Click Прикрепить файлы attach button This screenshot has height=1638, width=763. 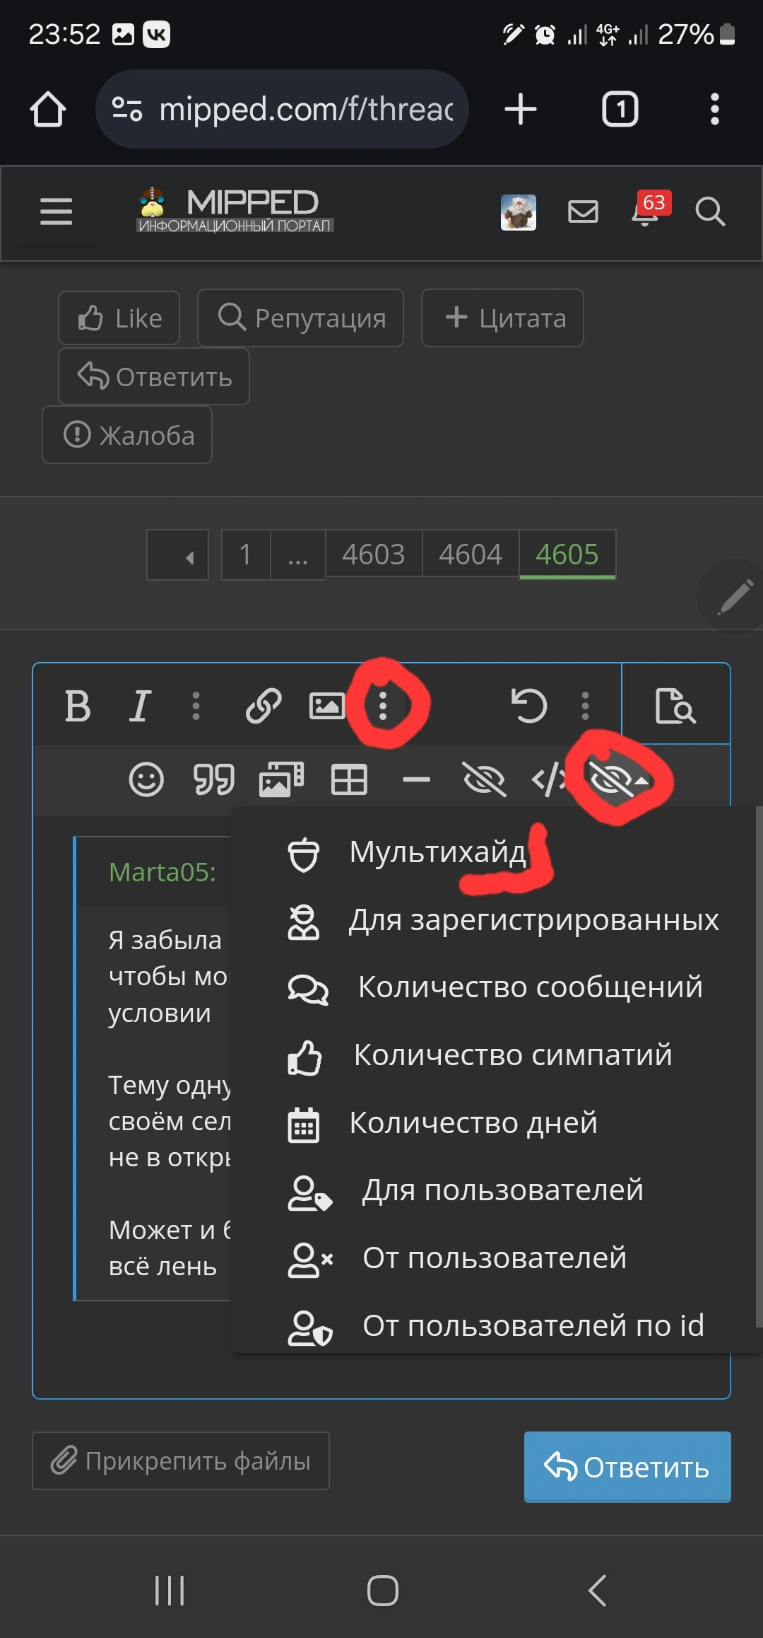click(181, 1460)
